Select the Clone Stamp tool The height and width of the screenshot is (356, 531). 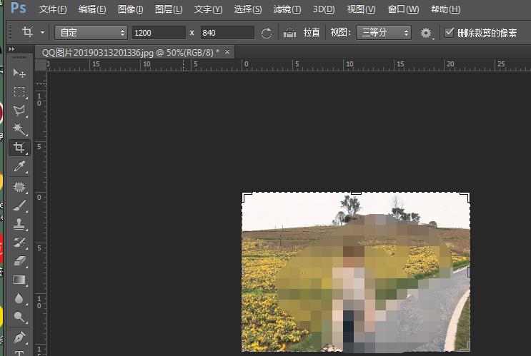pos(19,224)
